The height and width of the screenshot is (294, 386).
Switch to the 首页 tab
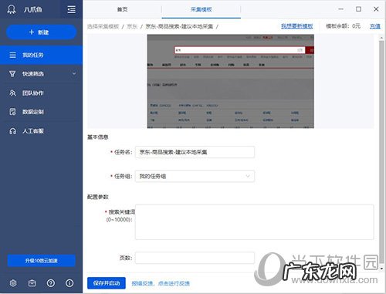click(122, 9)
